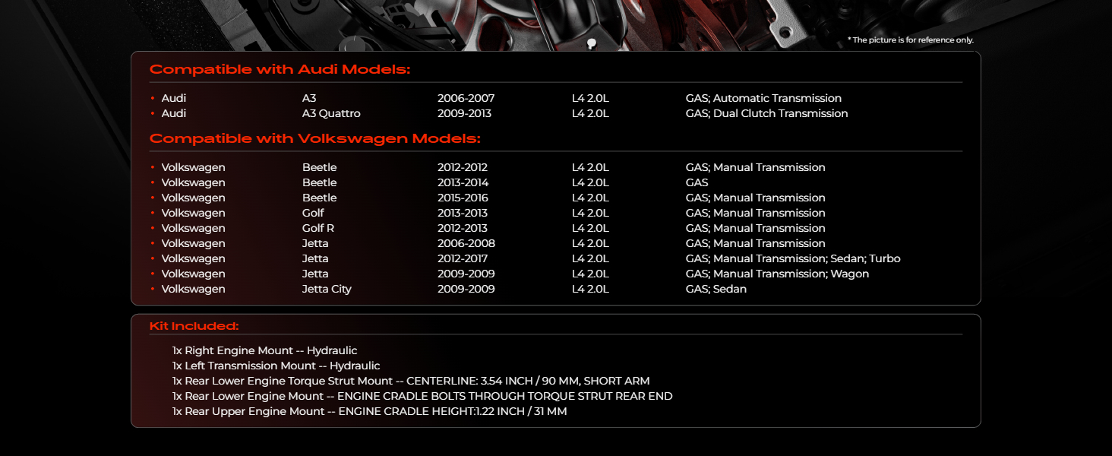This screenshot has height=456, width=1112.
Task: Click the 'ENGINE CRADLE BOLTS THROUGH TORQUE STRUT' line
Action: [422, 397]
